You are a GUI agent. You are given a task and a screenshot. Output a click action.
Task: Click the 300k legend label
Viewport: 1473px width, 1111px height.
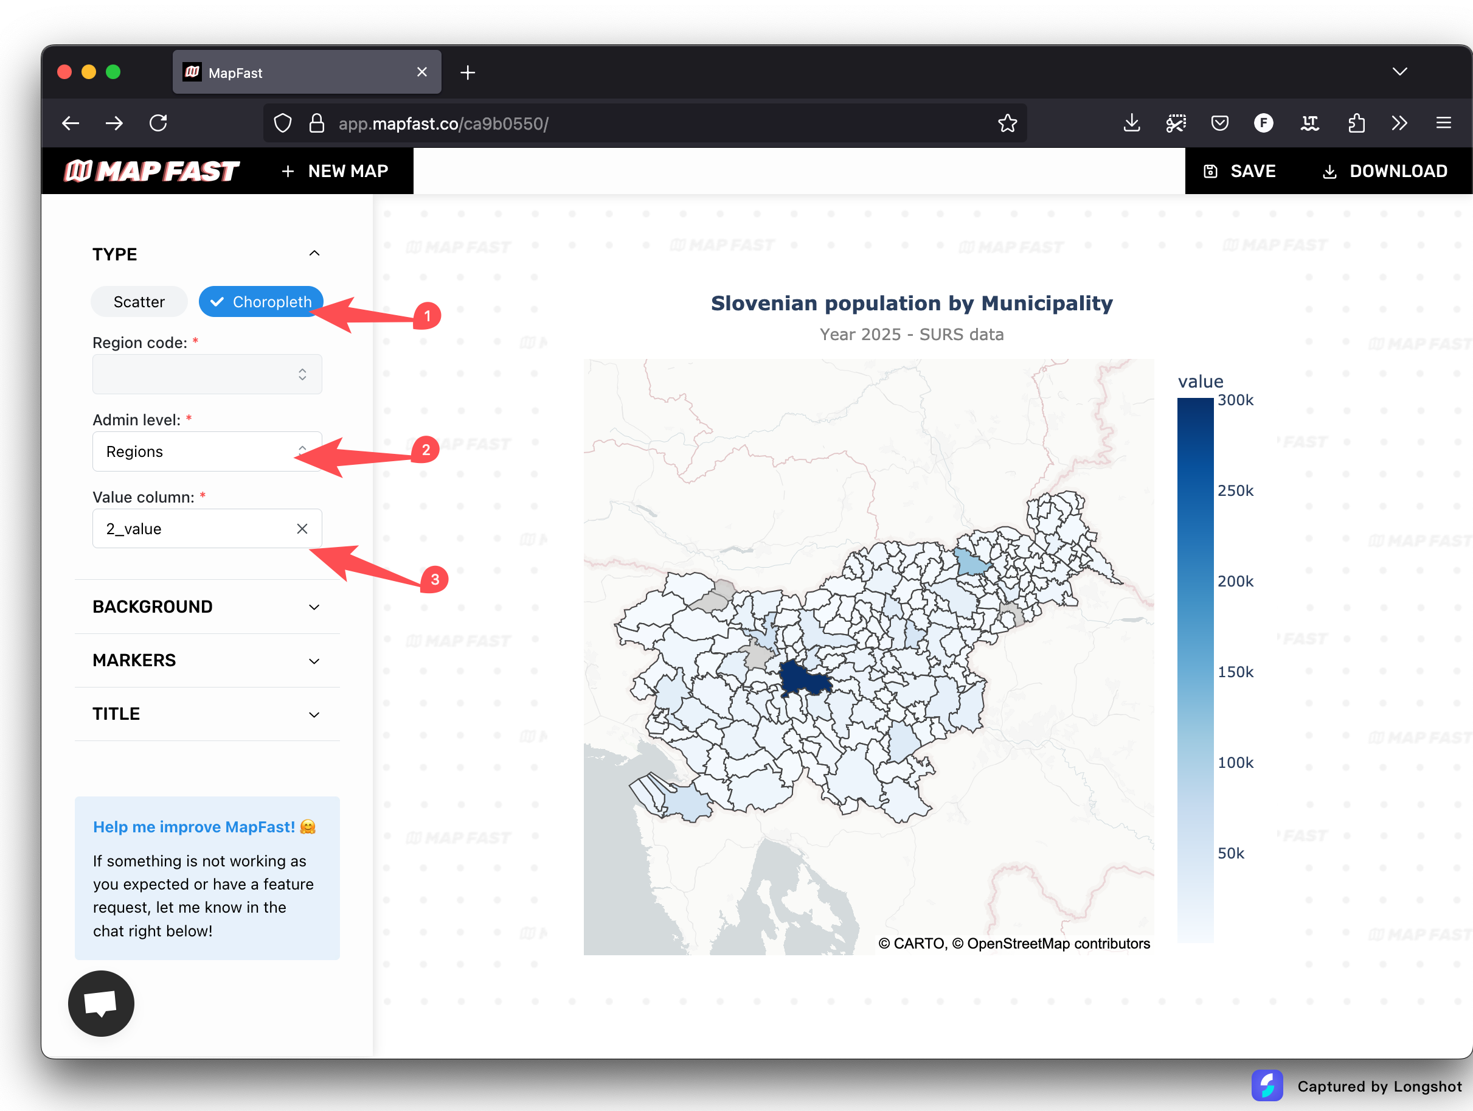click(x=1235, y=400)
